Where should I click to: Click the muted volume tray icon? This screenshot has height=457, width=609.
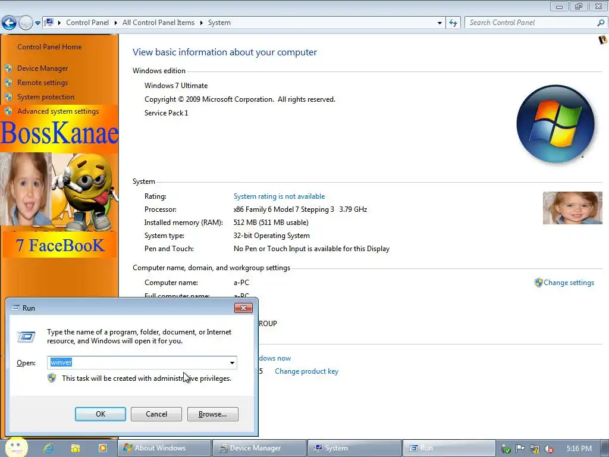(549, 449)
